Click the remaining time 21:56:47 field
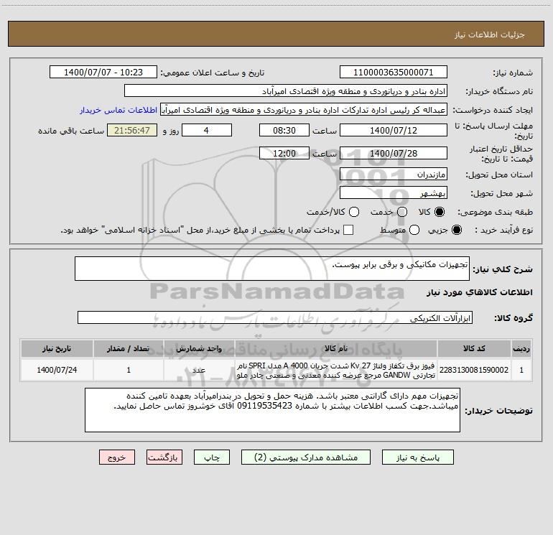The height and width of the screenshot is (535, 553). click(x=132, y=130)
